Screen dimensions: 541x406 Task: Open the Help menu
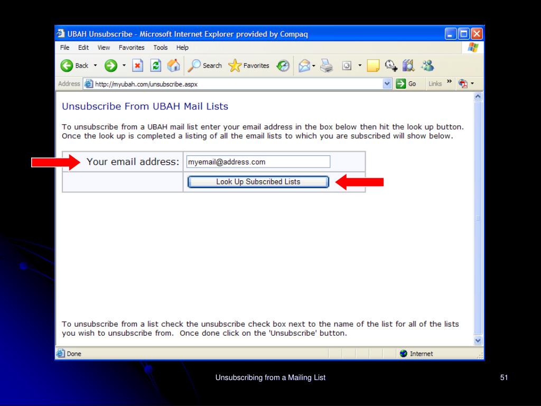click(182, 48)
